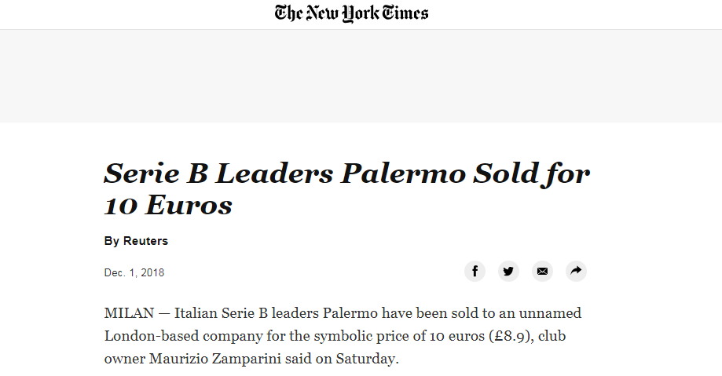722x376 pixels.
Task: Share the article on Twitter
Action: [x=508, y=272]
